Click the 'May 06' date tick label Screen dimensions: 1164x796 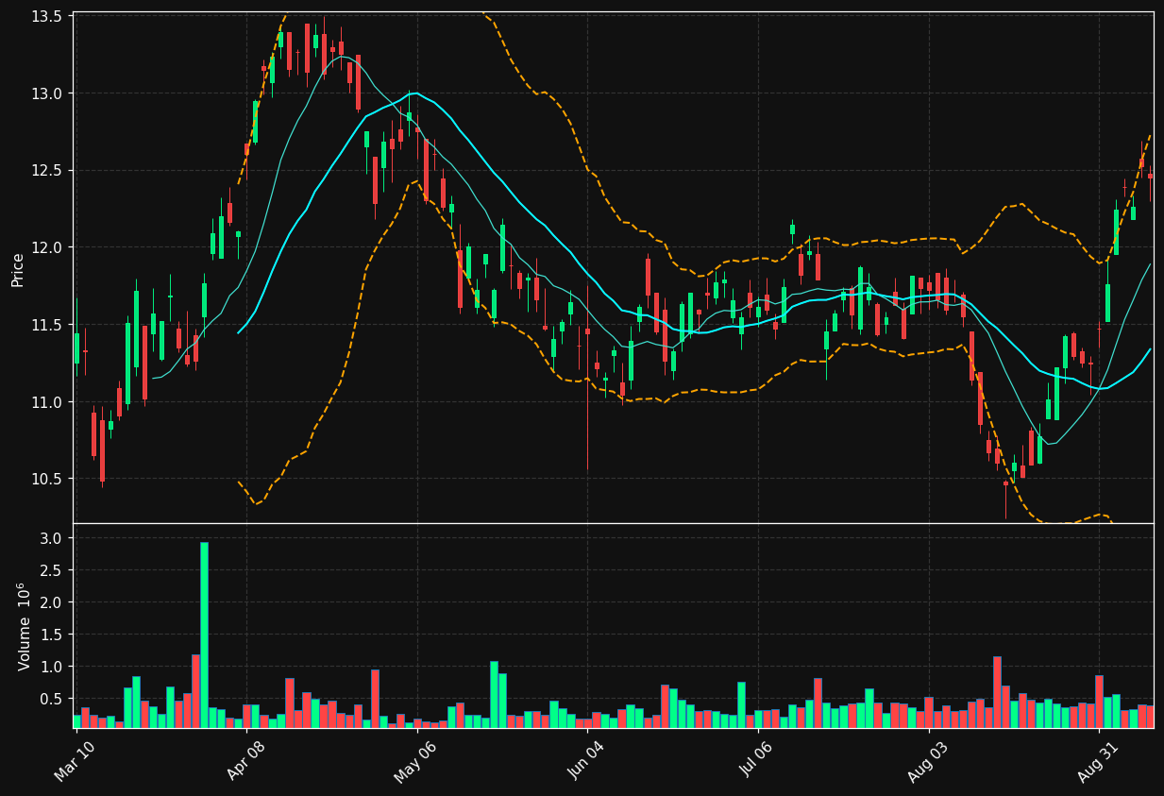click(x=415, y=762)
